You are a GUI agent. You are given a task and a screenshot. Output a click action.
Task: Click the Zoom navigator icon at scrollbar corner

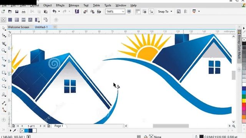click(234, 126)
